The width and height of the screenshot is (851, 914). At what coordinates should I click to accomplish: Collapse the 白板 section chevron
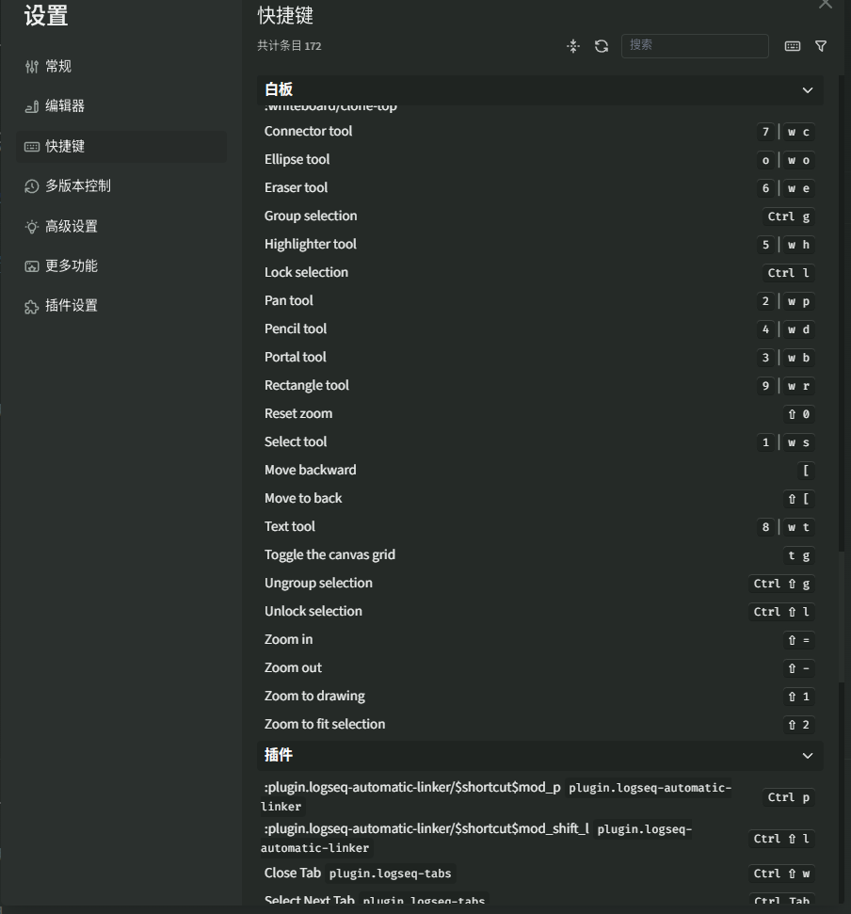click(x=807, y=90)
